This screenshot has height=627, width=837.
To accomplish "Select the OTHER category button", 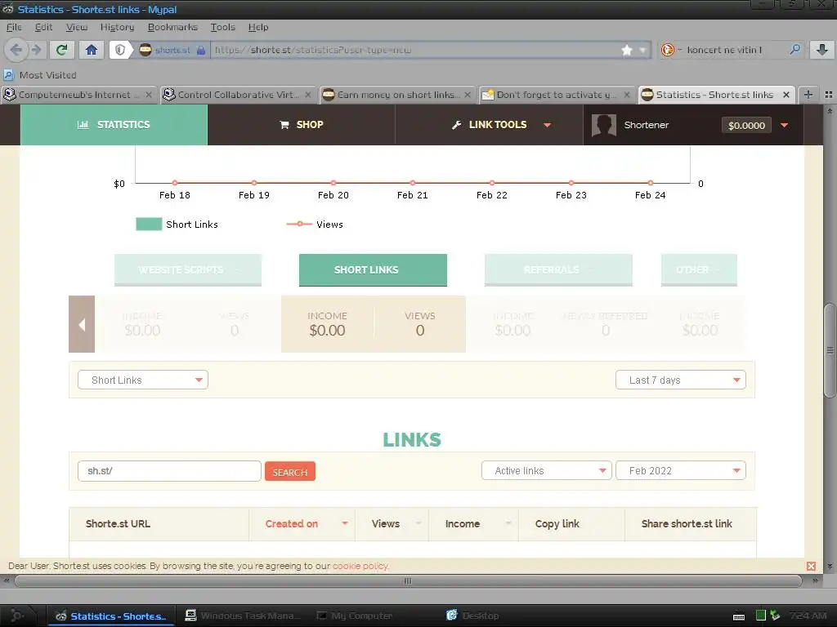I will [699, 269].
